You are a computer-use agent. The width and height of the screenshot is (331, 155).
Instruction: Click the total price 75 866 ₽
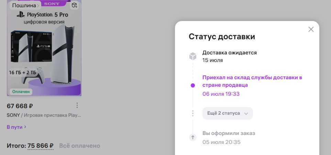40,146
